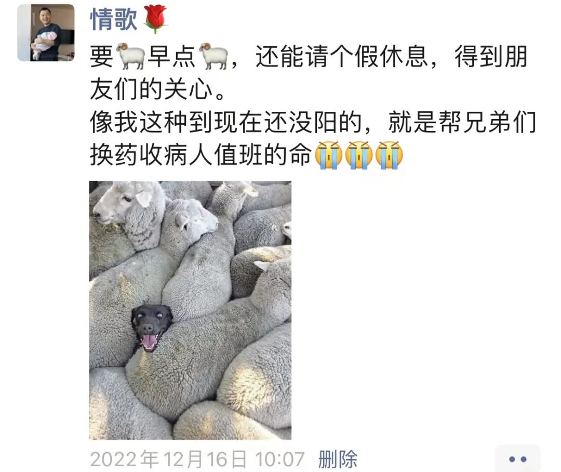Select the text 换药收病人值班的命
This screenshot has height=472, width=561.
pos(201,155)
